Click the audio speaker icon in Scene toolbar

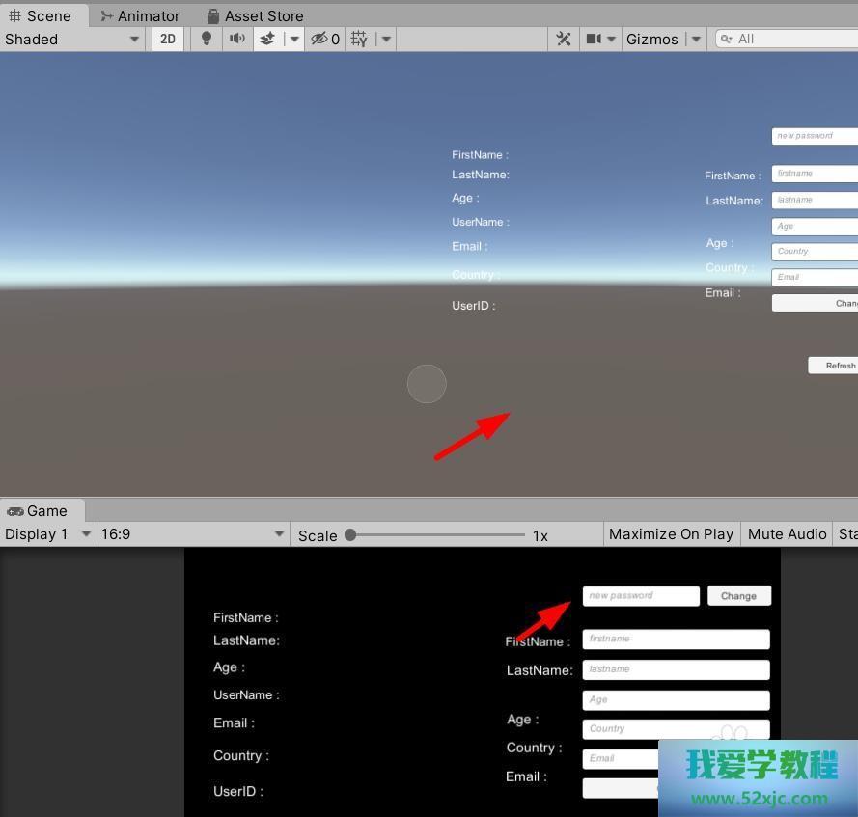(x=235, y=39)
